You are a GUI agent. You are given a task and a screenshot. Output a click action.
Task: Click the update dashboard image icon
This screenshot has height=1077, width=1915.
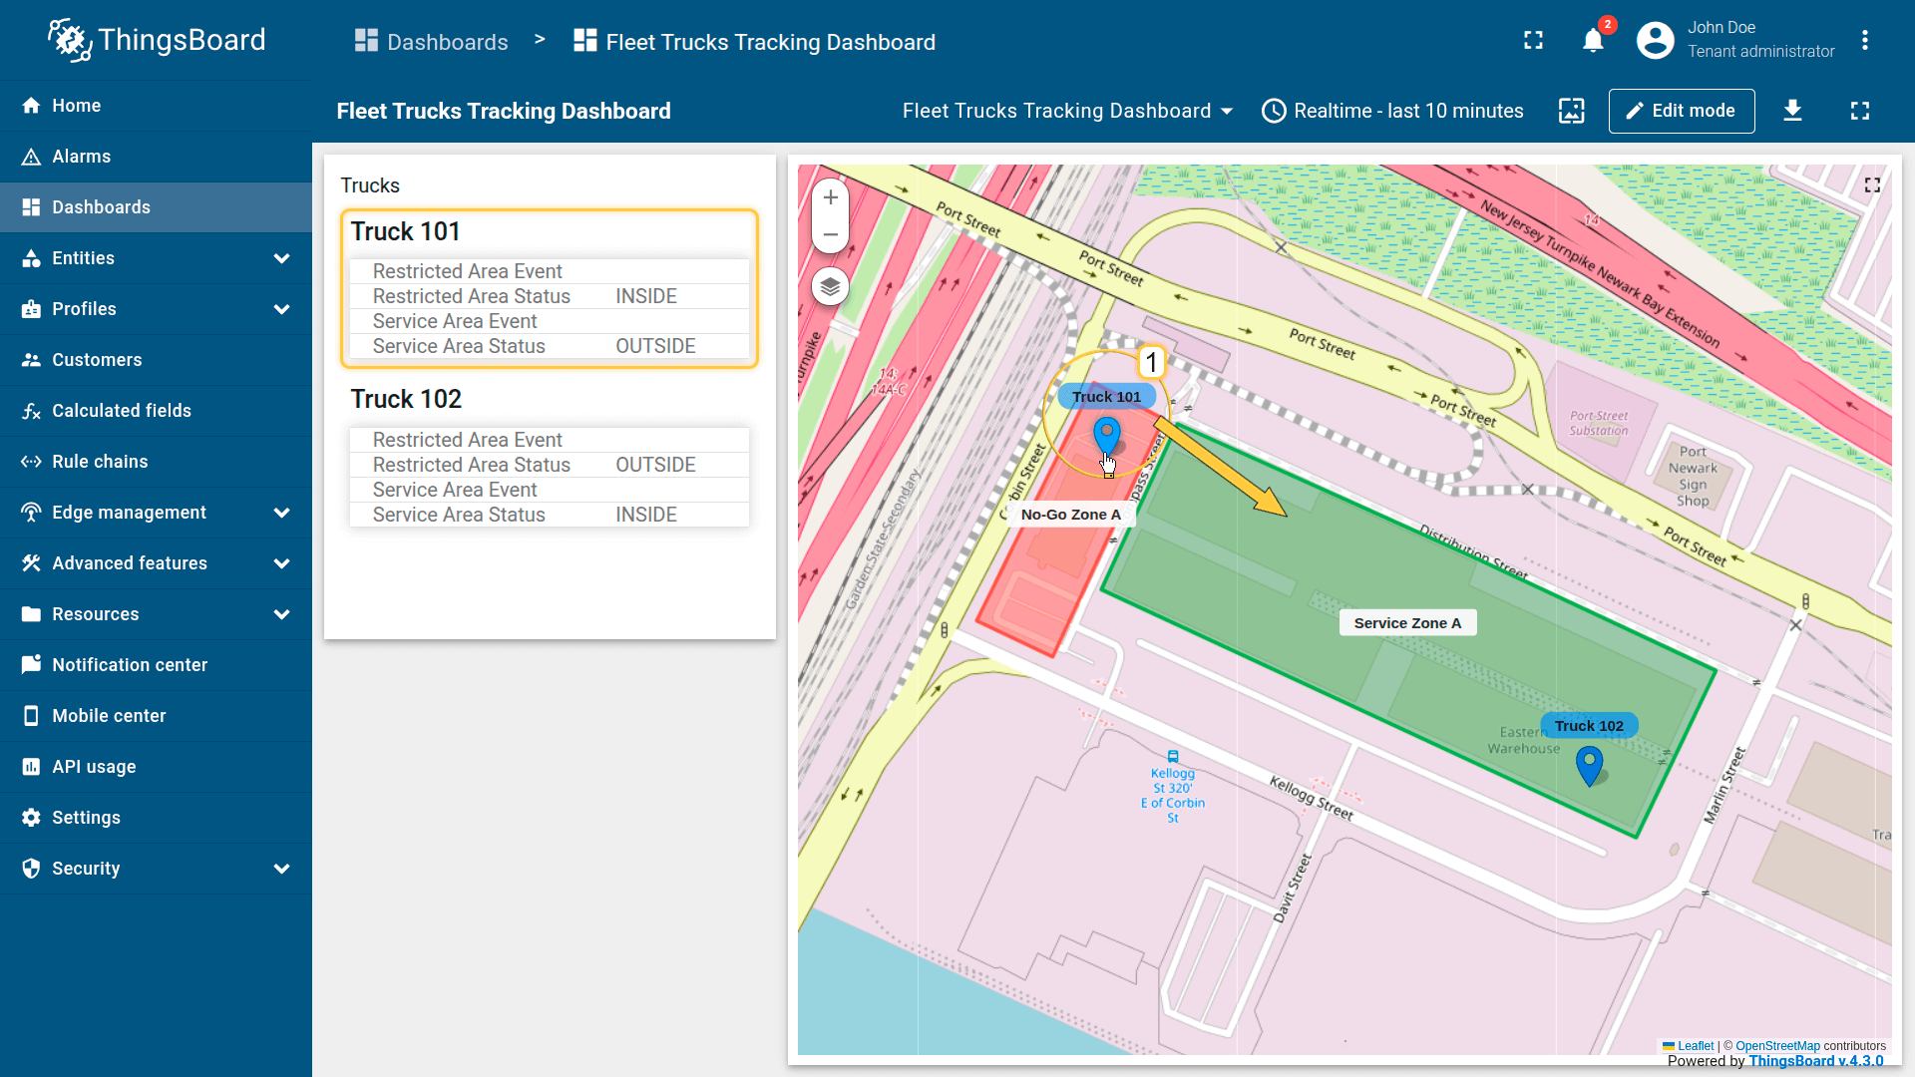[x=1571, y=111]
